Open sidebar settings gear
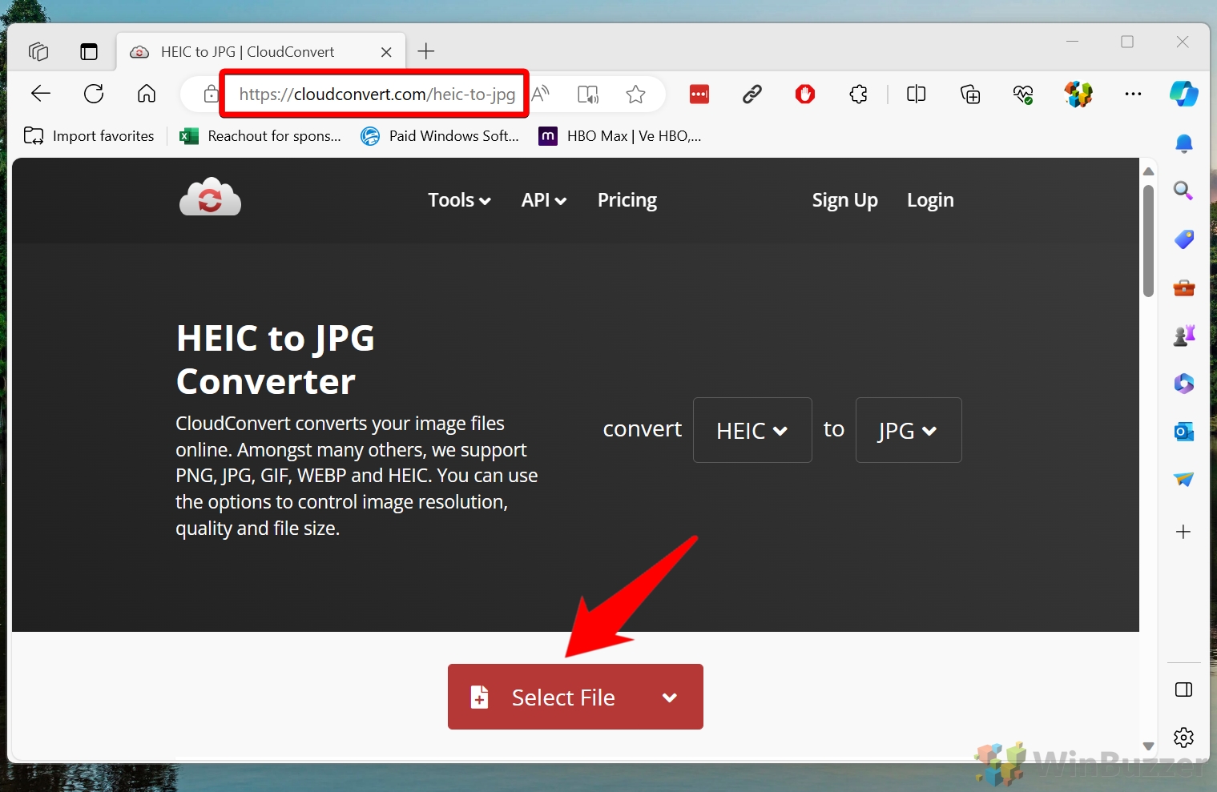 tap(1183, 737)
